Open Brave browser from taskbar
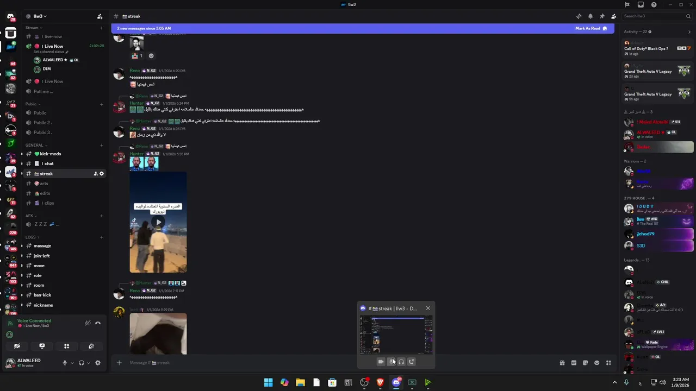This screenshot has height=391, width=696. point(380,382)
